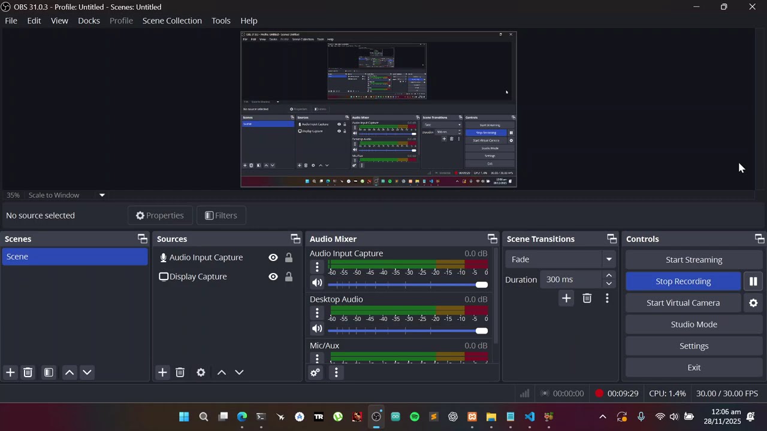Move the source down in the Sources list
Viewport: 767px width, 431px height.
point(239,372)
